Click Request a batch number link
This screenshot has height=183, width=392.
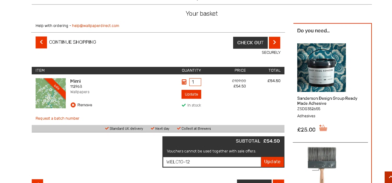tap(57, 118)
